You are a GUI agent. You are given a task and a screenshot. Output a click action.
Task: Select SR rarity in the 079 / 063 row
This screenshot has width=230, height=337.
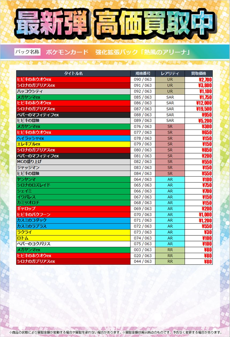click(170, 144)
